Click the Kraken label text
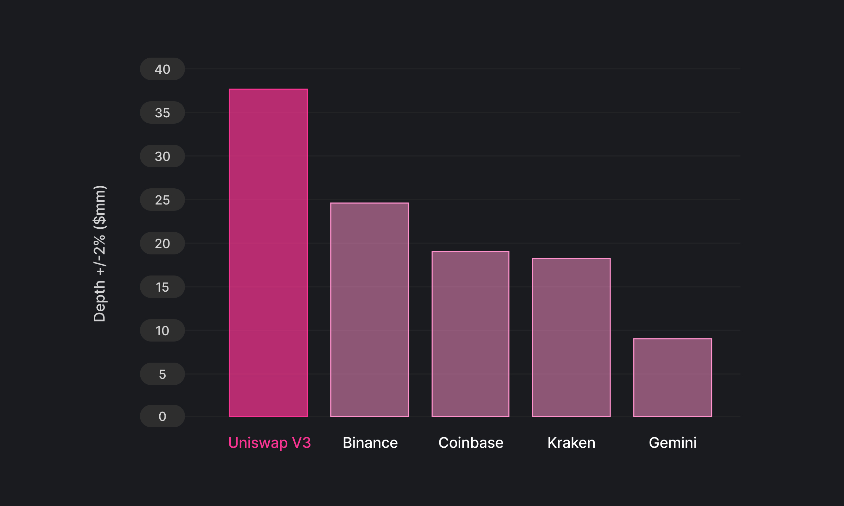This screenshot has height=506, width=844. pyautogui.click(x=571, y=443)
